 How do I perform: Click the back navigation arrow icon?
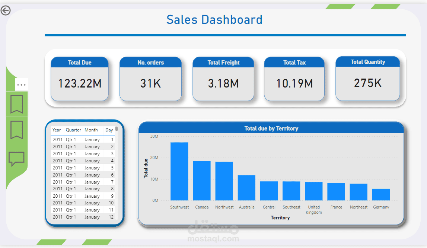[x=6, y=11]
